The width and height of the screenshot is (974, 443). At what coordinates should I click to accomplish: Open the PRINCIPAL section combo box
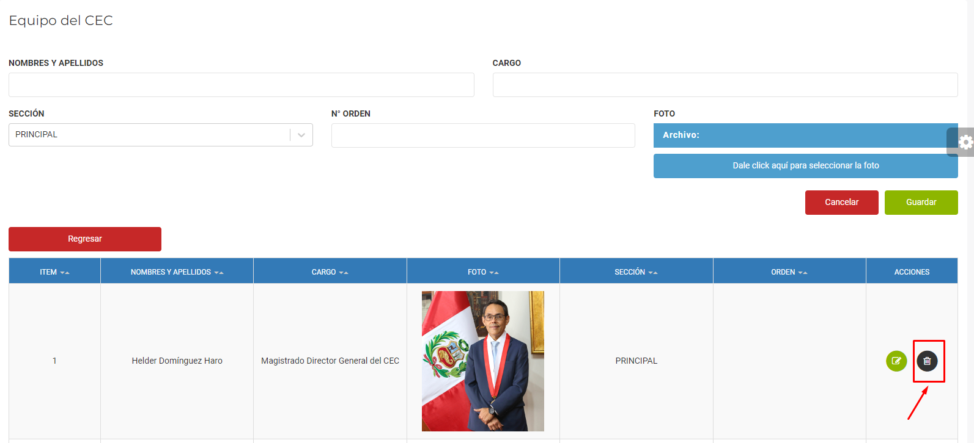tap(149, 135)
